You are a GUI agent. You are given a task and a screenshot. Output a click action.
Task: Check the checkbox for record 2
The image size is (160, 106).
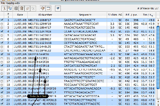(x=2, y=24)
